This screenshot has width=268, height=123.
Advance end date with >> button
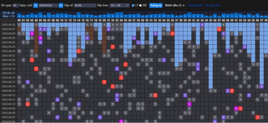(61, 5)
